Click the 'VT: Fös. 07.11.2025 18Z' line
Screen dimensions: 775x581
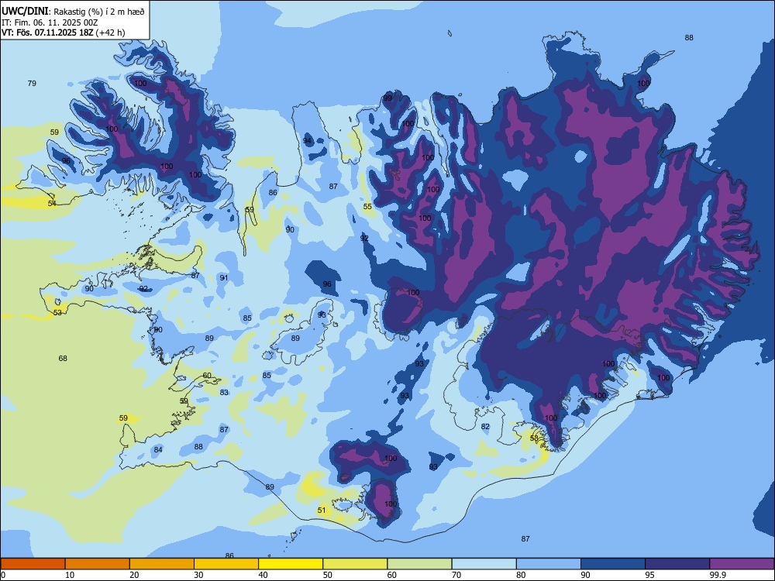click(49, 33)
